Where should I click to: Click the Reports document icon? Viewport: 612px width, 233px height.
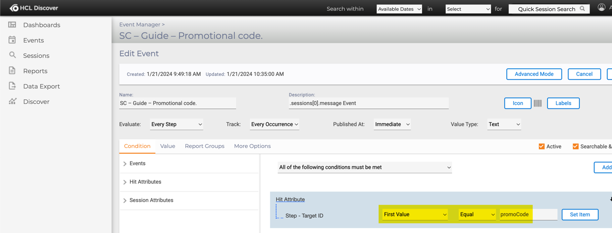(12, 71)
